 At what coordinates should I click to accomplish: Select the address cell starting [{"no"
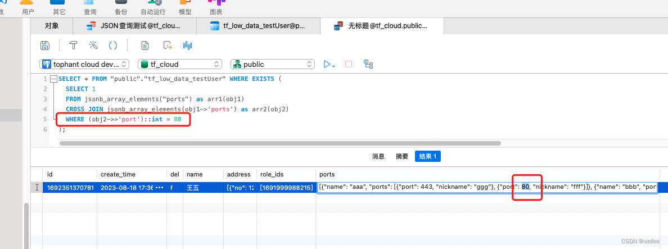click(240, 187)
